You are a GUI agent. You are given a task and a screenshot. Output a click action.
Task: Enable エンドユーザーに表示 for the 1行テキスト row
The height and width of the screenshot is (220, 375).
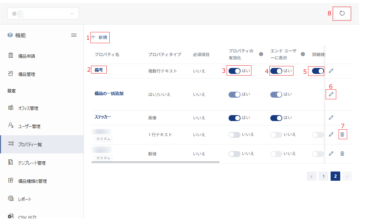[276, 135]
